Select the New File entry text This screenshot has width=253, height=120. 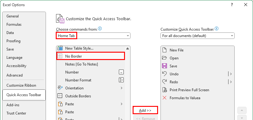pyautogui.click(x=176, y=50)
